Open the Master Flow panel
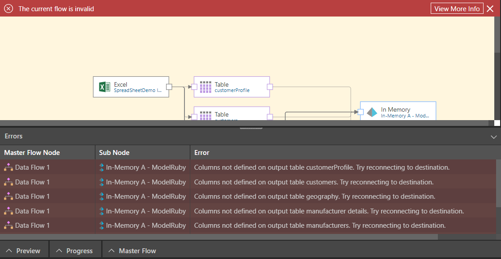Screen dimensions: 501x259 tap(133, 251)
